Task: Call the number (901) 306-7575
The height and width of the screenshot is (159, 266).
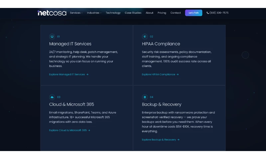Action: click(x=217, y=13)
